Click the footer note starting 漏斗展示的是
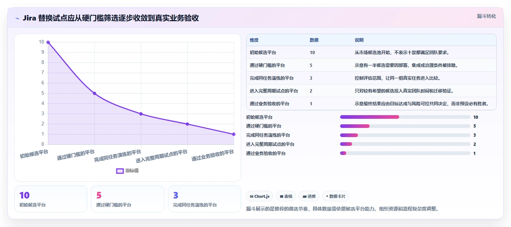Screen dimensions: 511x227 tap(342, 209)
